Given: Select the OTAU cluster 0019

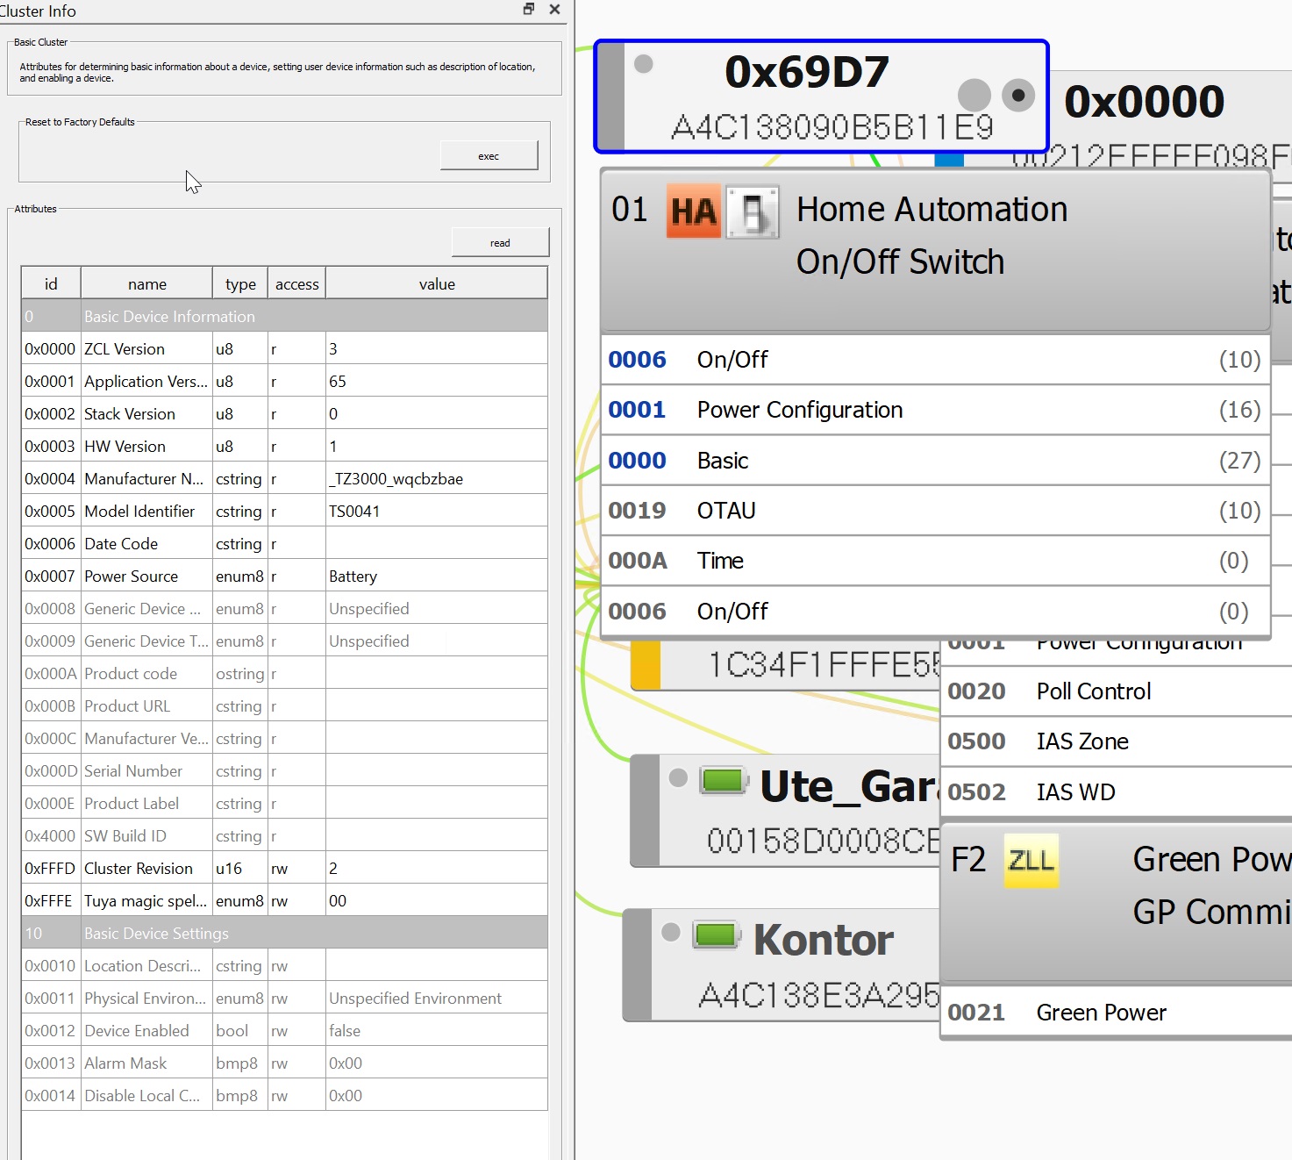Looking at the screenshot, I should (x=877, y=510).
